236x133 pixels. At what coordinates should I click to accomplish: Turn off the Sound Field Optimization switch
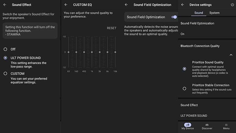[174, 17]
